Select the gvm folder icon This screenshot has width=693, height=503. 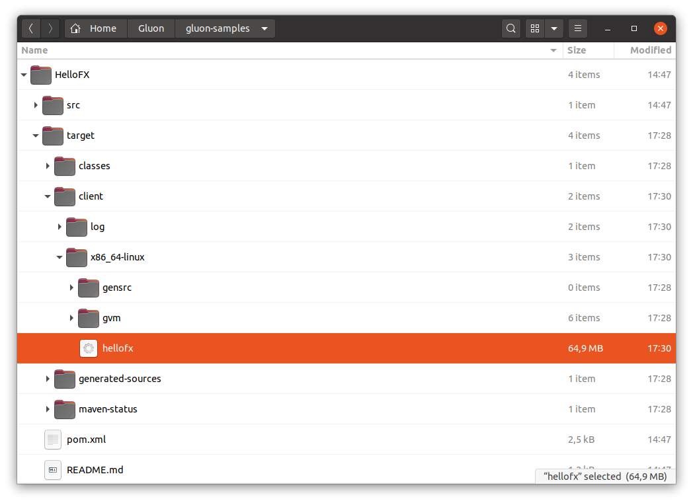[x=89, y=318]
